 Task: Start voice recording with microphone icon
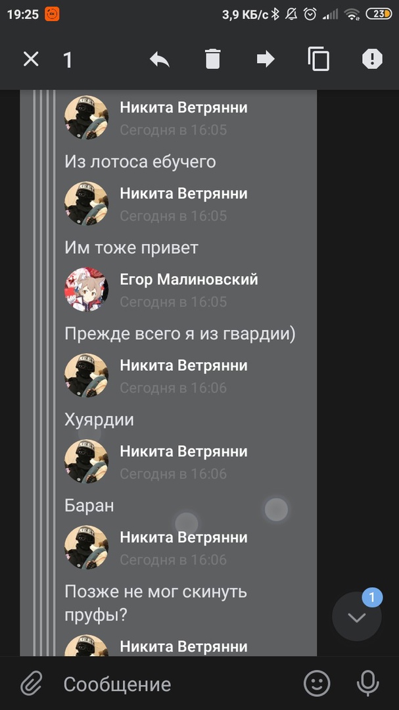pyautogui.click(x=367, y=683)
